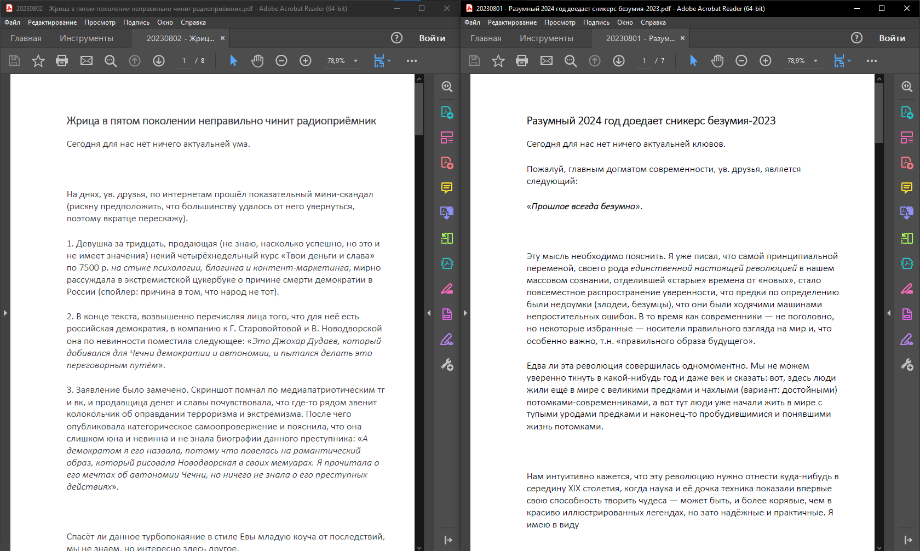Click the email envelope icon in the left toolbar
Image resolution: width=920 pixels, height=551 pixels.
point(87,61)
